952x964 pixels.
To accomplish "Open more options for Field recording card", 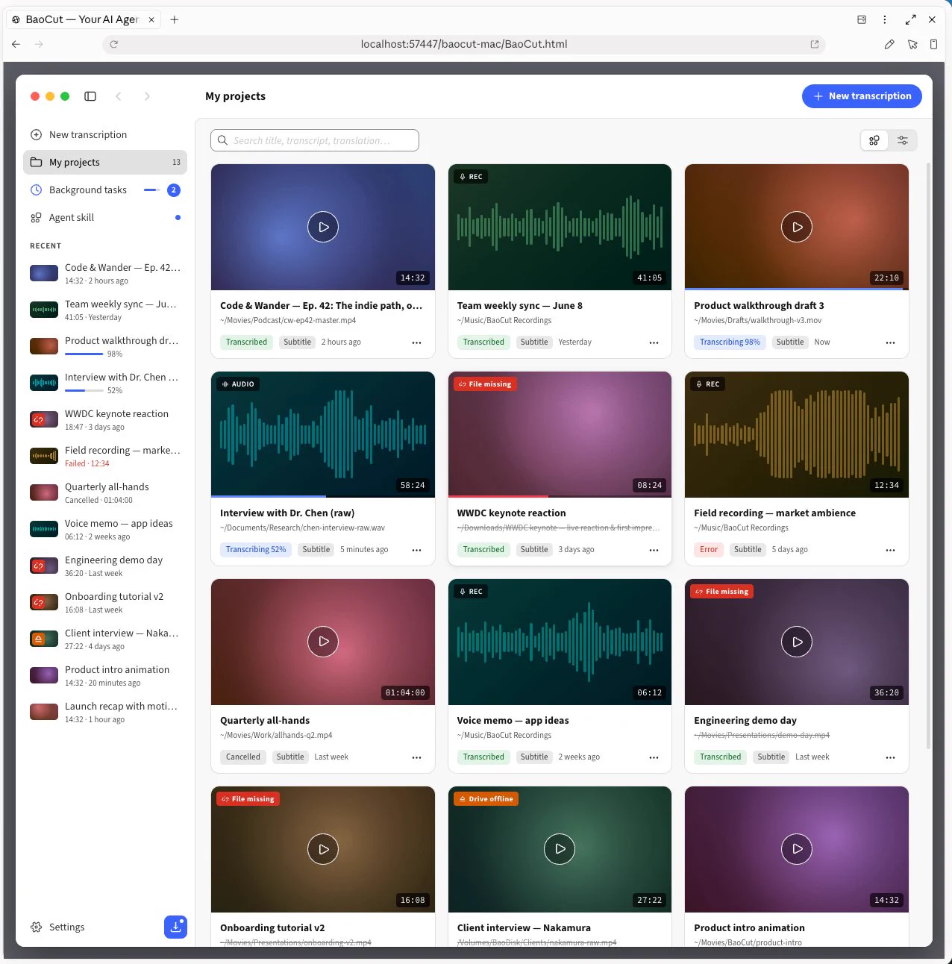I will point(890,550).
